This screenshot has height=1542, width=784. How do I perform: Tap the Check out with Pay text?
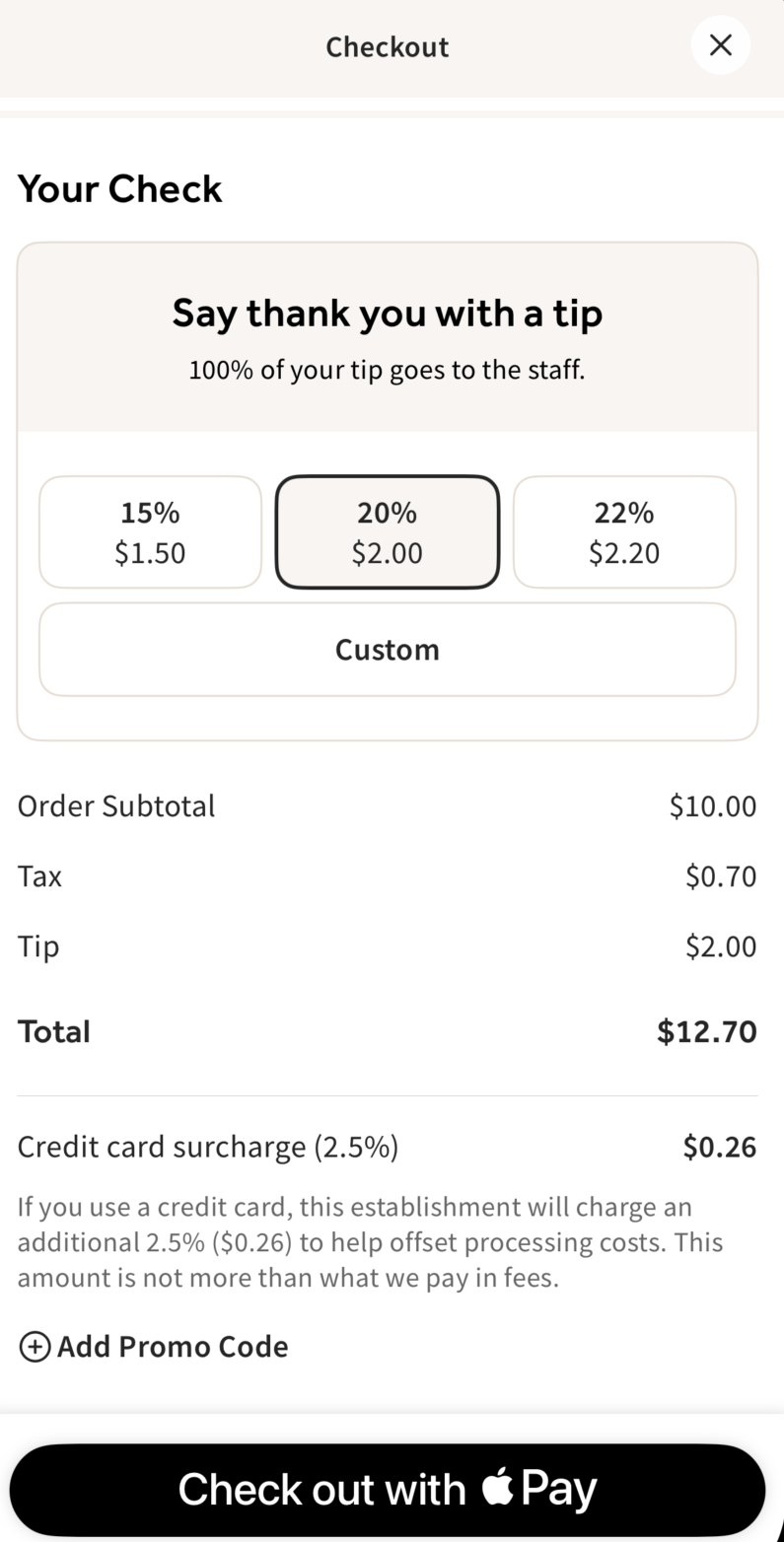pos(321,1489)
